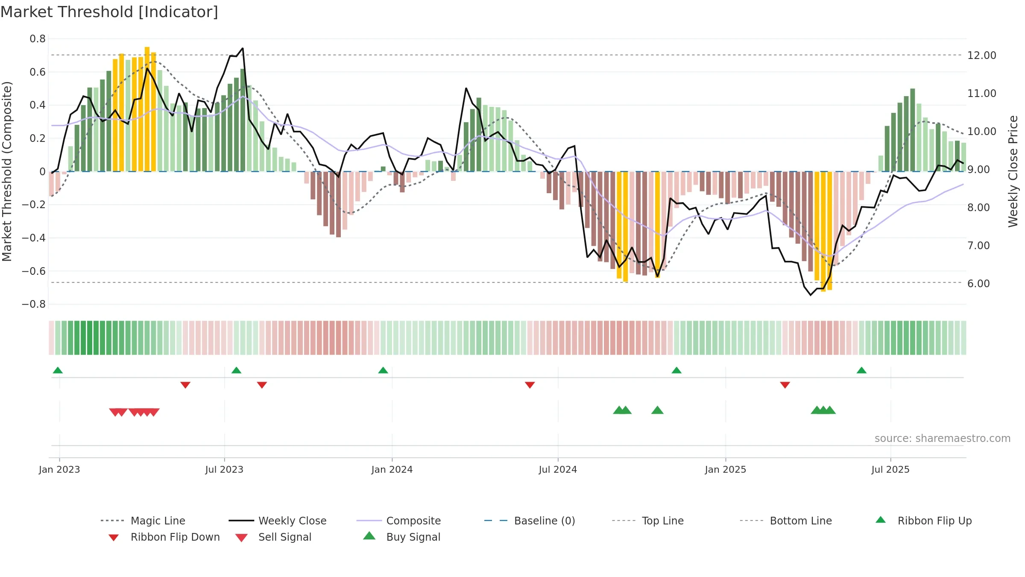Click the Ribbon Flip Up marker in late 2024
The height and width of the screenshot is (577, 1025).
(676, 370)
